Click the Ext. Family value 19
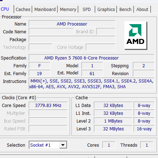The height and width of the screenshot is (158, 158). pyautogui.click(x=39, y=73)
